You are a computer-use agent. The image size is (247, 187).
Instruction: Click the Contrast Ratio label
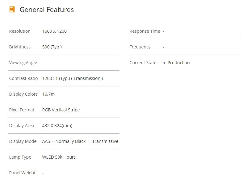(23, 78)
